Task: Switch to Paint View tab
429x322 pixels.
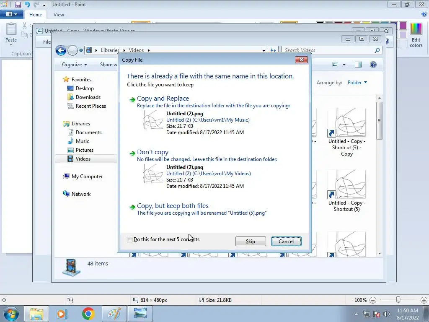Action: point(59,15)
